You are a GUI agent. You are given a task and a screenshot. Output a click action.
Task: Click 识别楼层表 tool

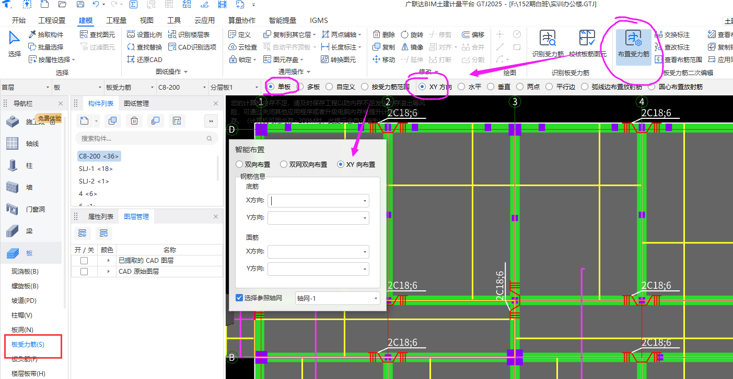(x=189, y=34)
